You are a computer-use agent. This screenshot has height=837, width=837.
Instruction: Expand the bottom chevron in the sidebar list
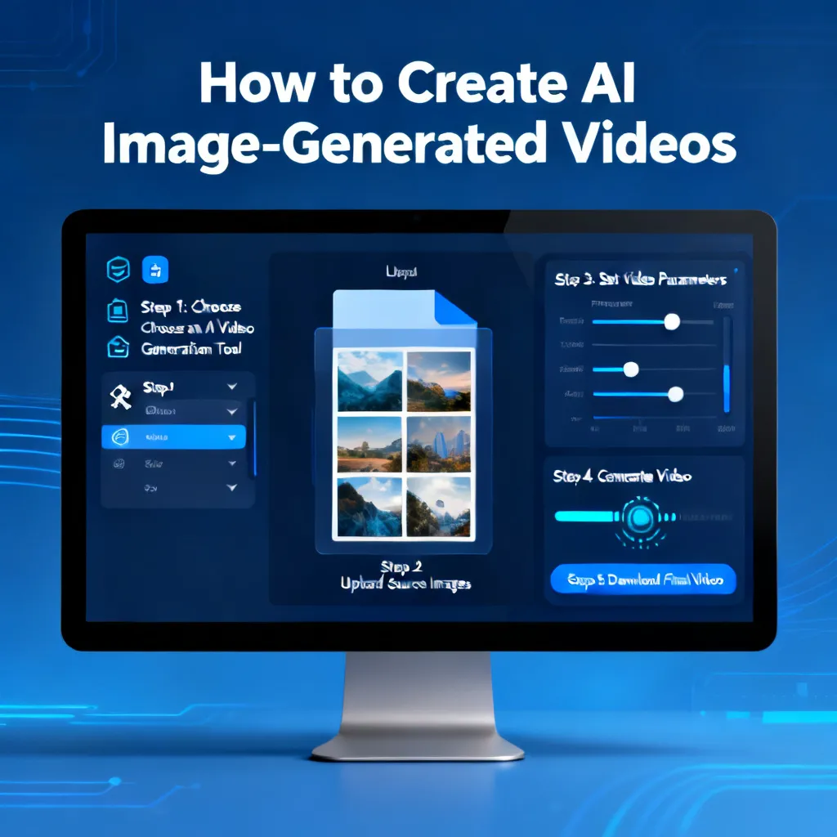(232, 487)
